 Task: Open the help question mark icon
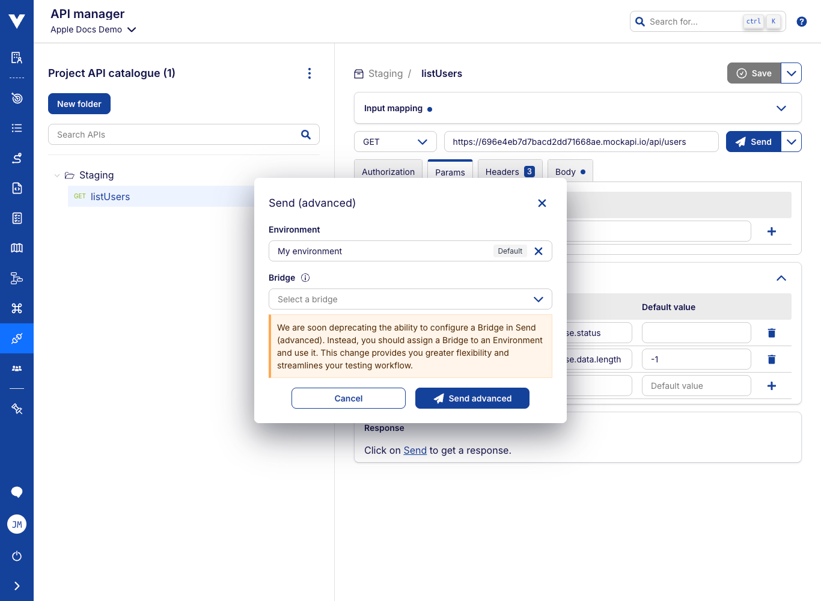(x=801, y=21)
